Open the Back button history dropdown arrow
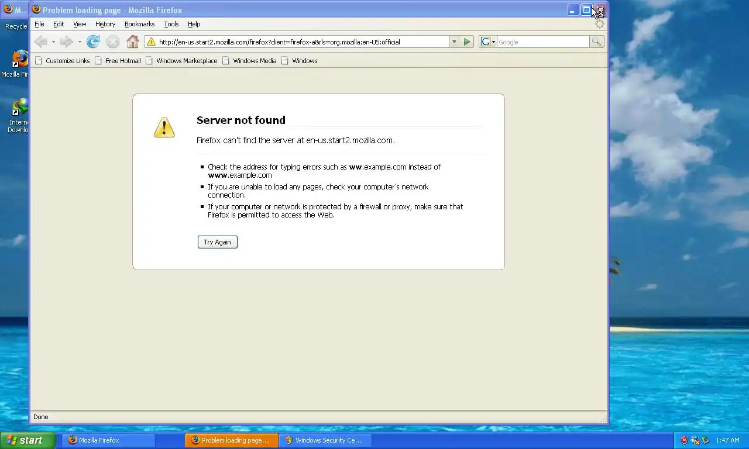The width and height of the screenshot is (749, 449). click(x=53, y=42)
